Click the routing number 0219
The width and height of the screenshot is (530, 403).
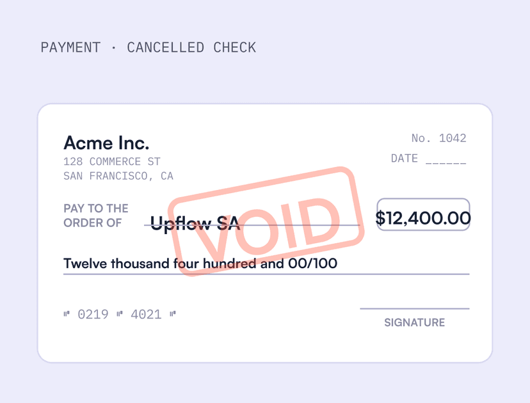click(93, 315)
